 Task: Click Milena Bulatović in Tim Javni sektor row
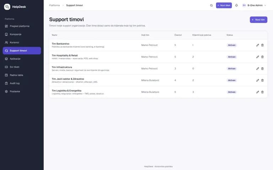(150, 80)
